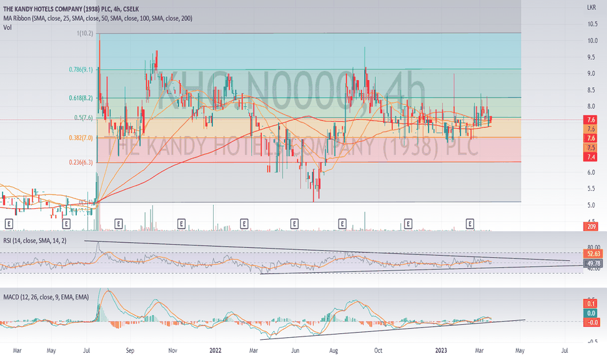Click the orange 52.63 RSI value tag
The width and height of the screenshot is (607, 358).
[593, 254]
